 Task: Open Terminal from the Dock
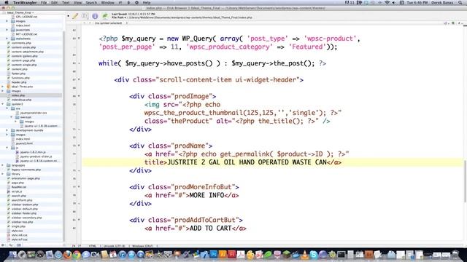pyautogui.click(x=341, y=255)
